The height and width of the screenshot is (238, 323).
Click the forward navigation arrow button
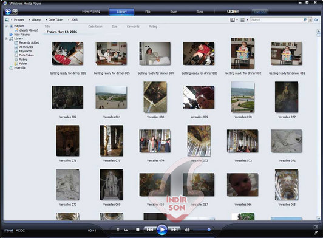tap(15, 11)
